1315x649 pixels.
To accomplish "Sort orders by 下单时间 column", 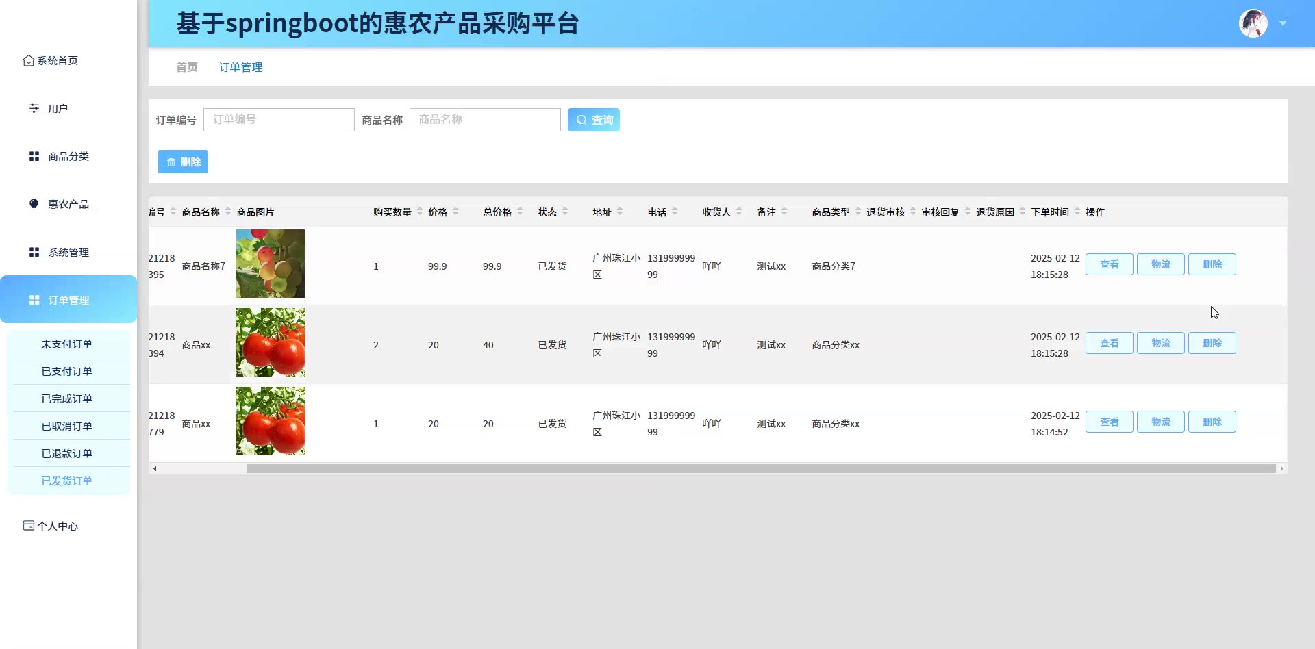I will click(1077, 212).
